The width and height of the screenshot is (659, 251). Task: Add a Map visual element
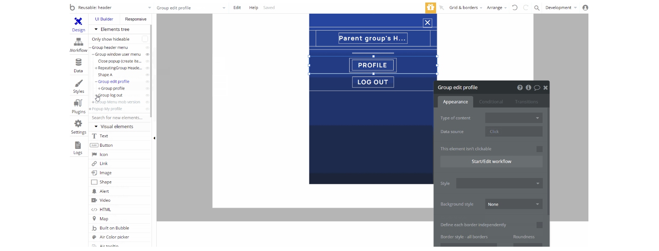tap(119, 219)
